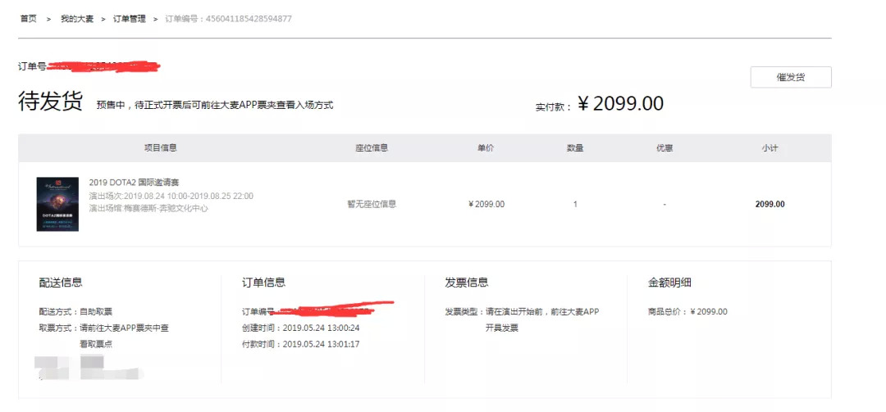Click the 优惠 column header

(664, 148)
